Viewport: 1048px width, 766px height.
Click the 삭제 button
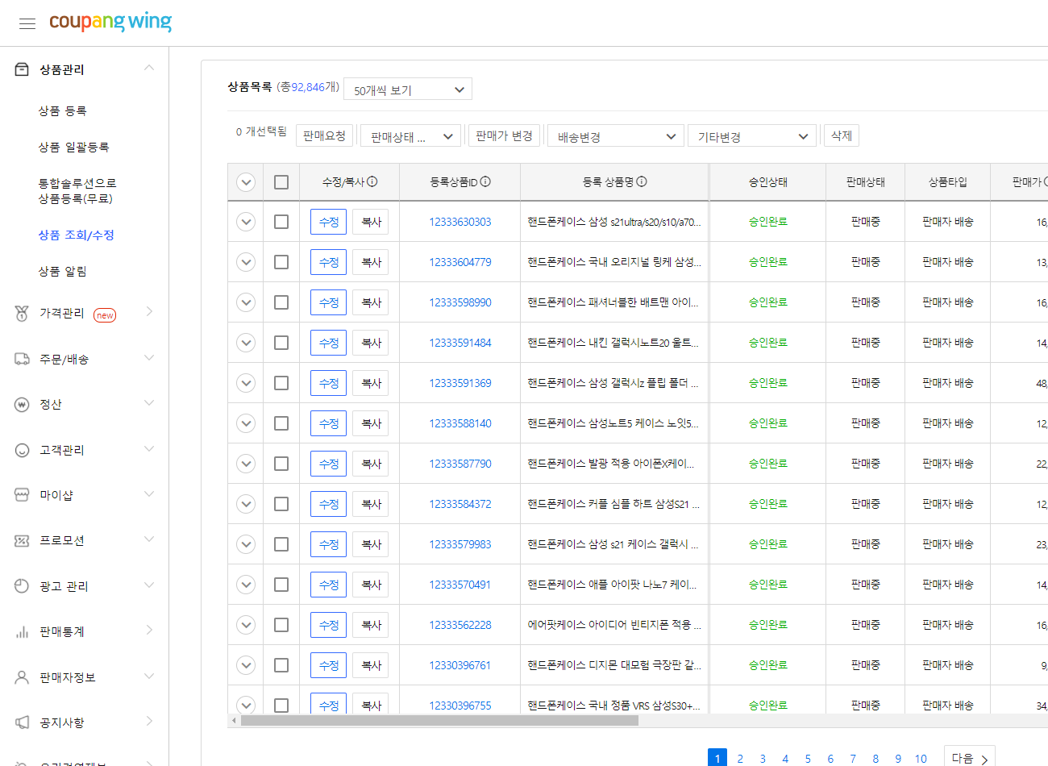point(842,135)
